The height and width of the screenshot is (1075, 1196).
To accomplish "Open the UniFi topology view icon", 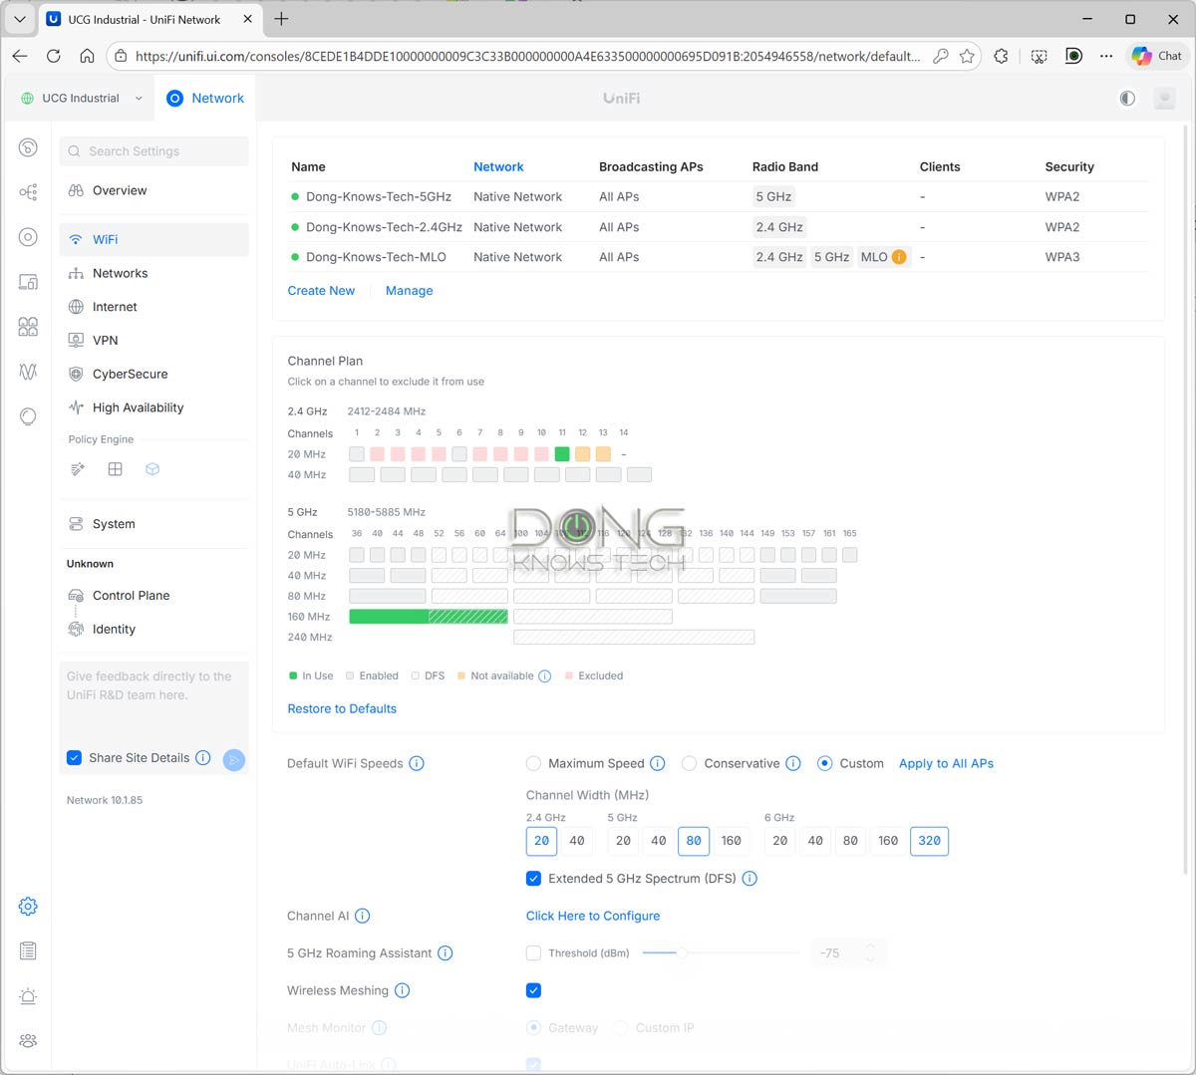I will [28, 192].
